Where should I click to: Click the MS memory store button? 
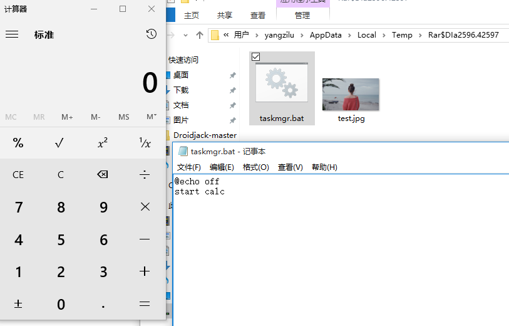click(124, 117)
